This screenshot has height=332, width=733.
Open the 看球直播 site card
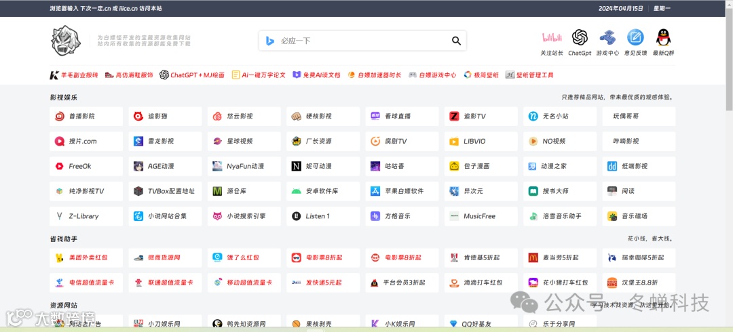pyautogui.click(x=402, y=117)
